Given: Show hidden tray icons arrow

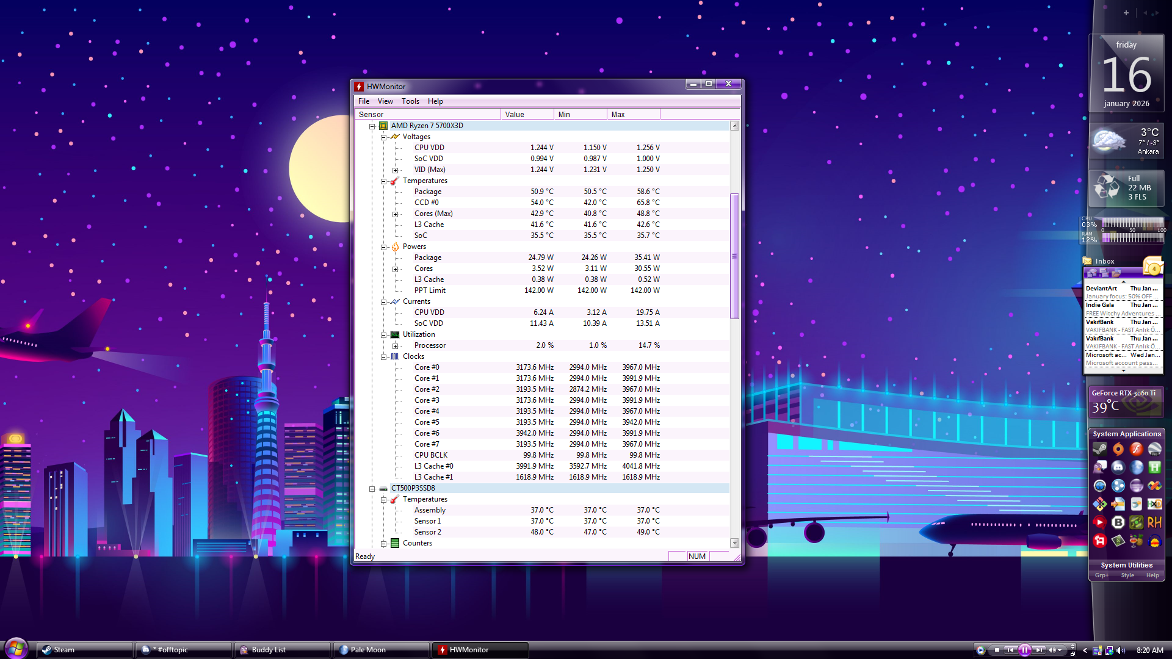Looking at the screenshot, I should coord(1085,650).
